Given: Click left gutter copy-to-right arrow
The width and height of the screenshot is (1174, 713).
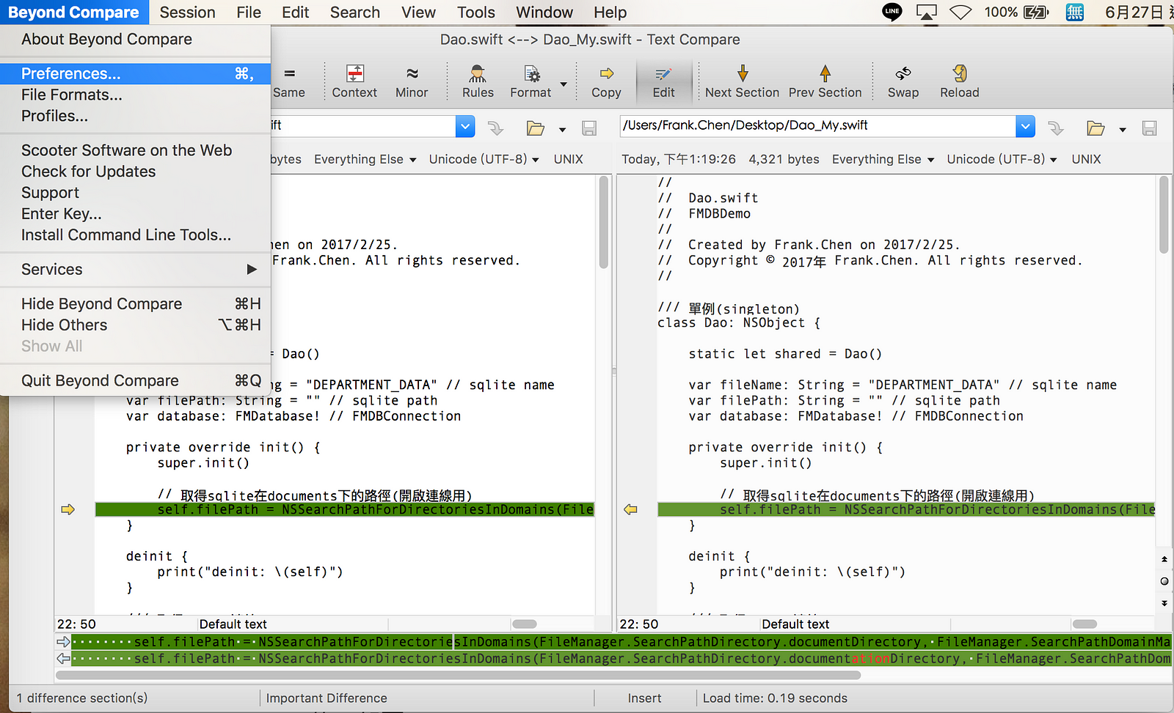Looking at the screenshot, I should (x=68, y=509).
